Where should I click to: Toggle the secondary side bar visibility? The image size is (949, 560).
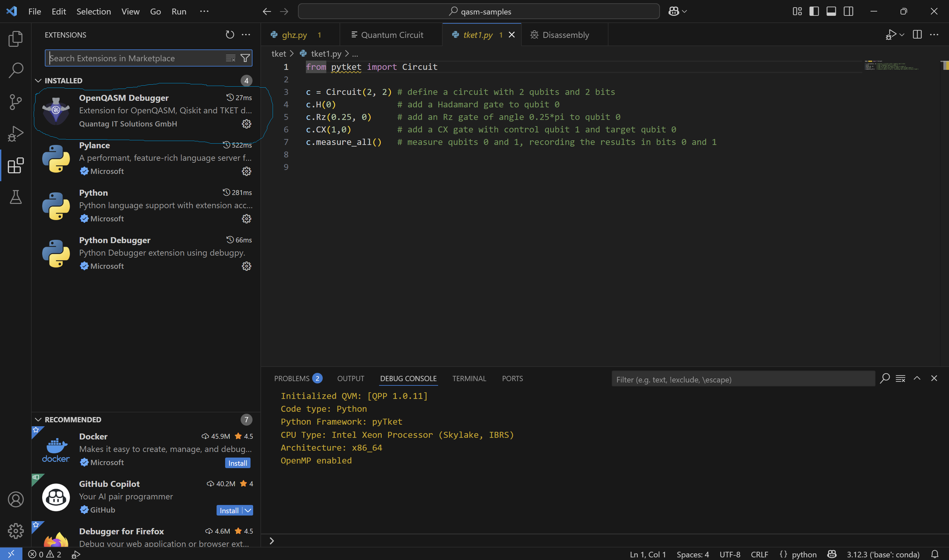point(848,11)
